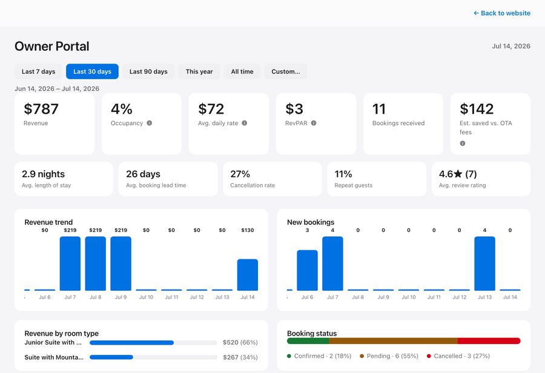Click the Jul 9 revenue bar
This screenshot has height=373, width=545.
(x=121, y=264)
